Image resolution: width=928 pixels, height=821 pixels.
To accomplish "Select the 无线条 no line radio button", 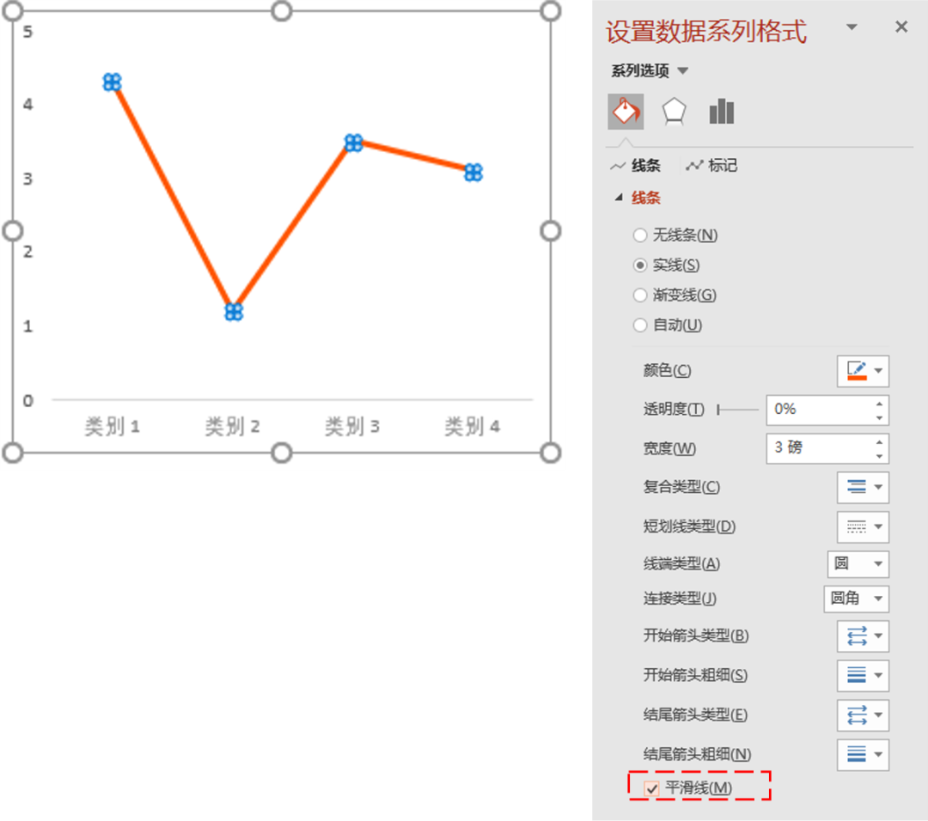I will pyautogui.click(x=640, y=234).
